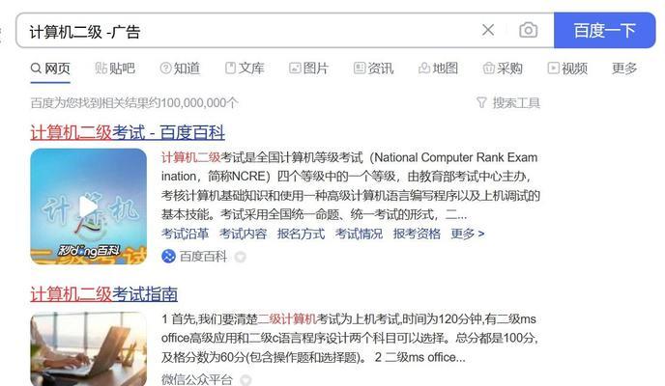Switch to the 采购 tab

[503, 69]
